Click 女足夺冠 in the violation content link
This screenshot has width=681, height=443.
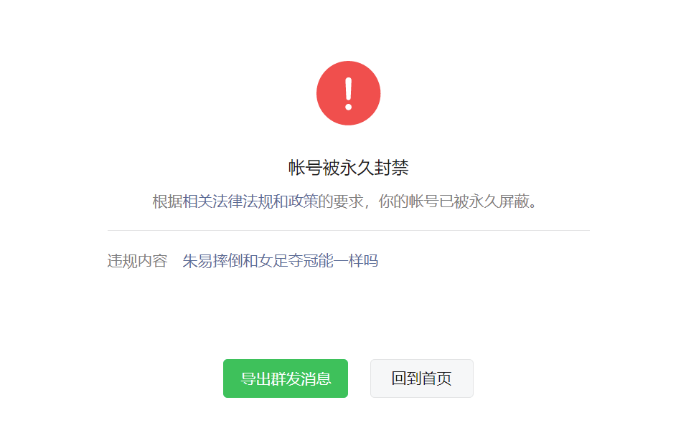tap(288, 261)
